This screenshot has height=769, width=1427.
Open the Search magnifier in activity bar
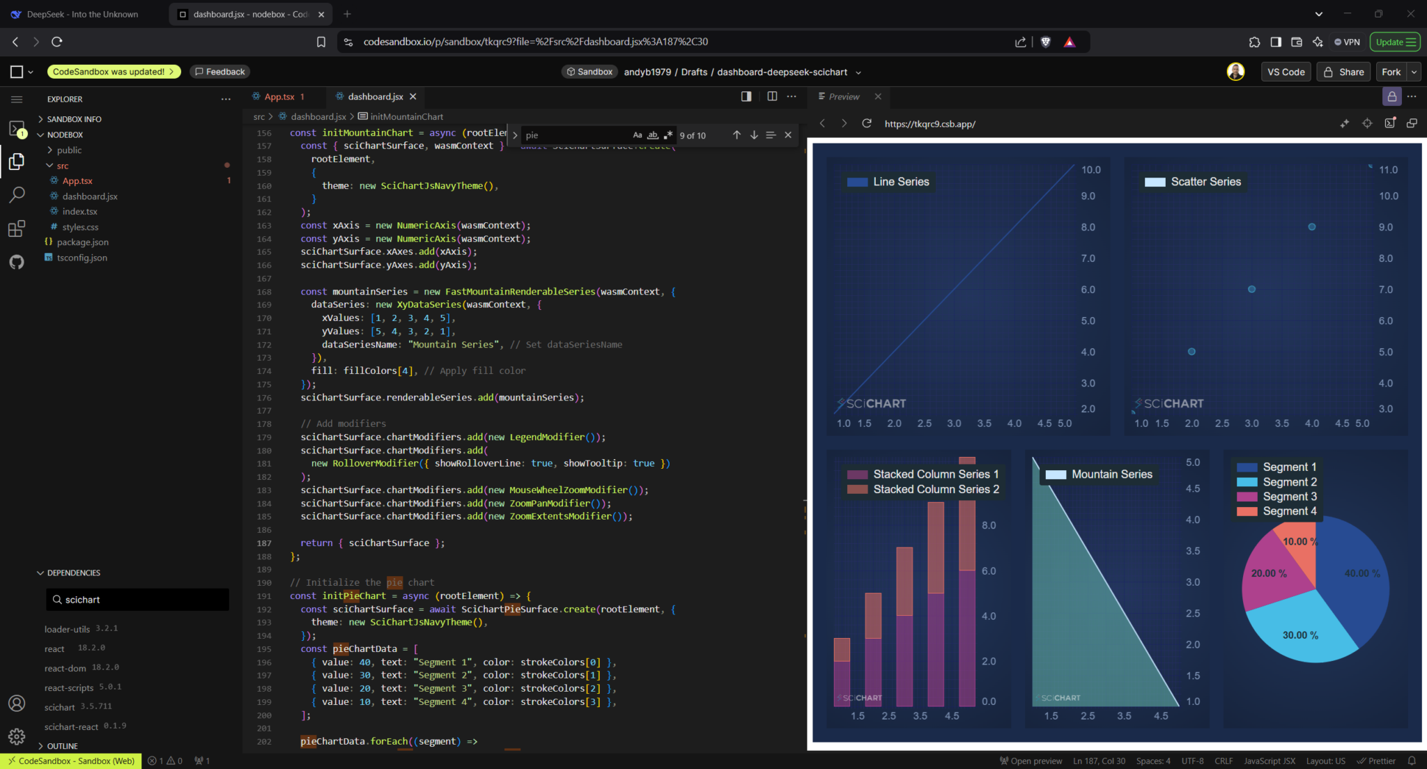17,195
